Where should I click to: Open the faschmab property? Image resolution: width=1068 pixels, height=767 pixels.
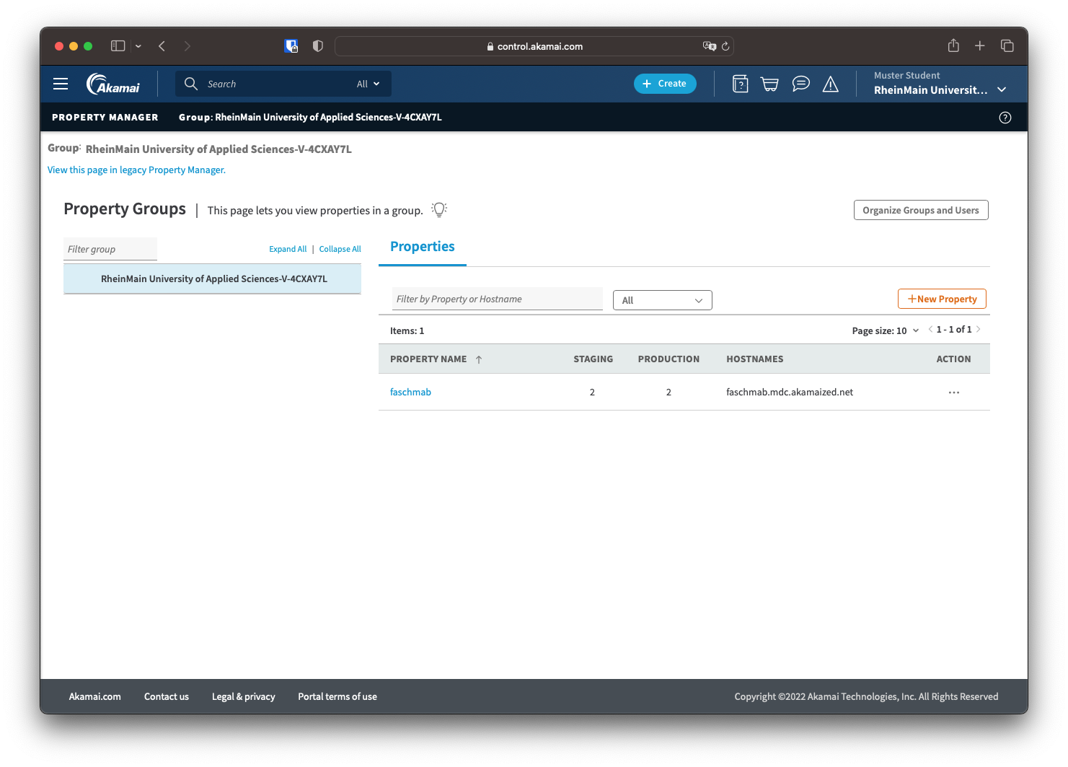[410, 392]
